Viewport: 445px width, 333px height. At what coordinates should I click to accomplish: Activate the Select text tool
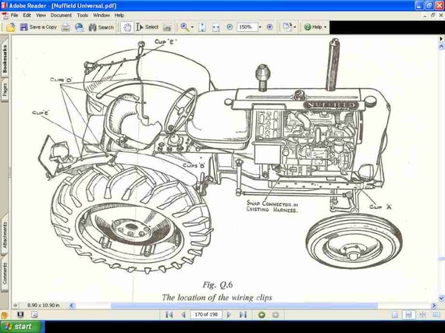point(147,27)
